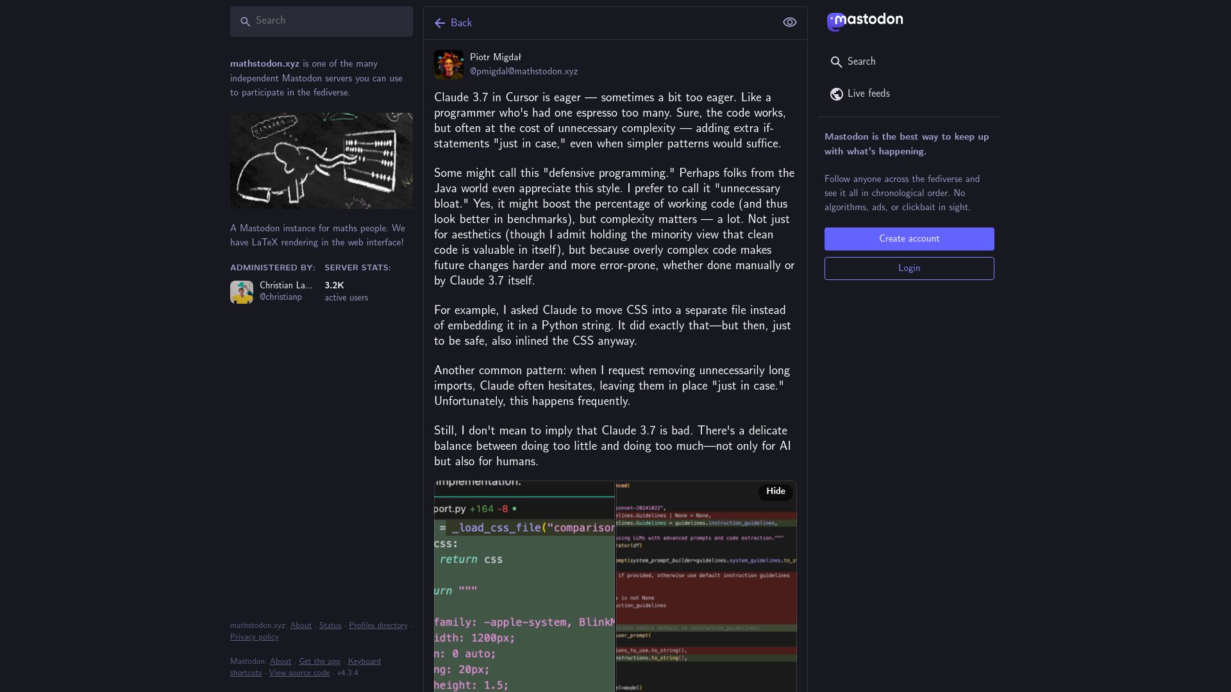Click the globe icon beside Live feeds
The height and width of the screenshot is (692, 1231).
(x=836, y=94)
